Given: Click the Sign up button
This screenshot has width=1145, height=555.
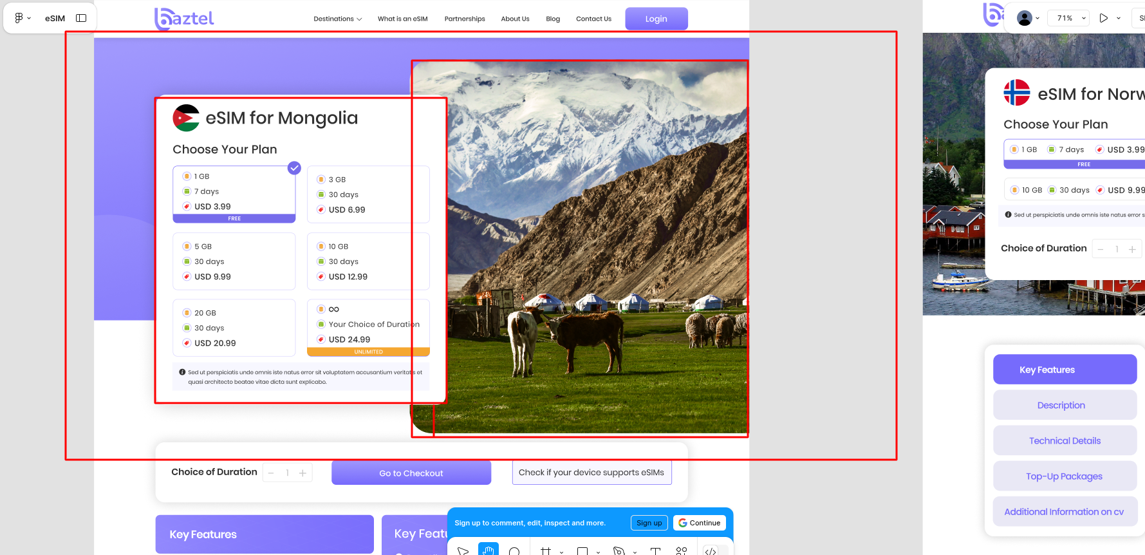Looking at the screenshot, I should click(649, 523).
